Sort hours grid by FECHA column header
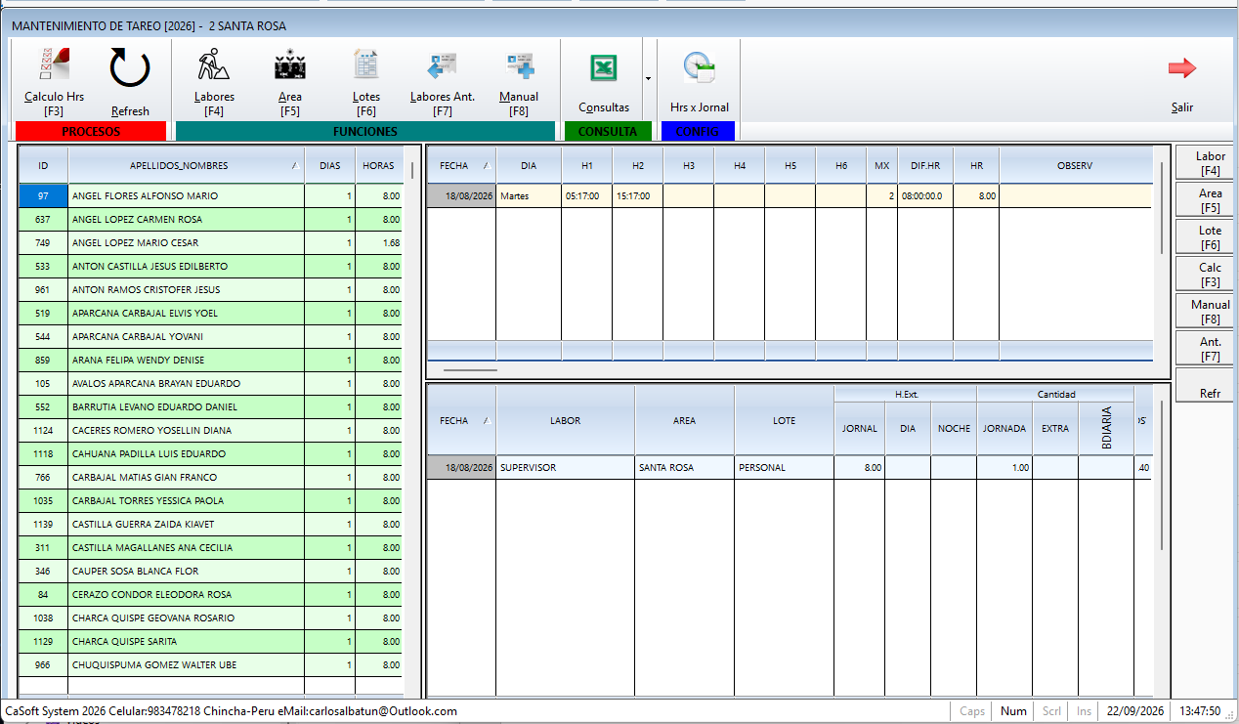 [461, 166]
